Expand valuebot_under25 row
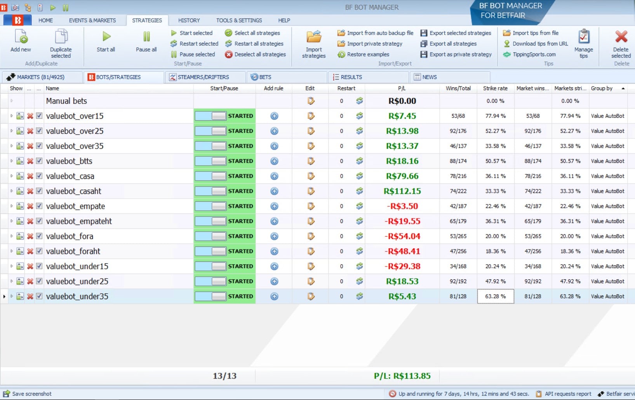Image resolution: width=635 pixels, height=400 pixels. click(x=12, y=281)
